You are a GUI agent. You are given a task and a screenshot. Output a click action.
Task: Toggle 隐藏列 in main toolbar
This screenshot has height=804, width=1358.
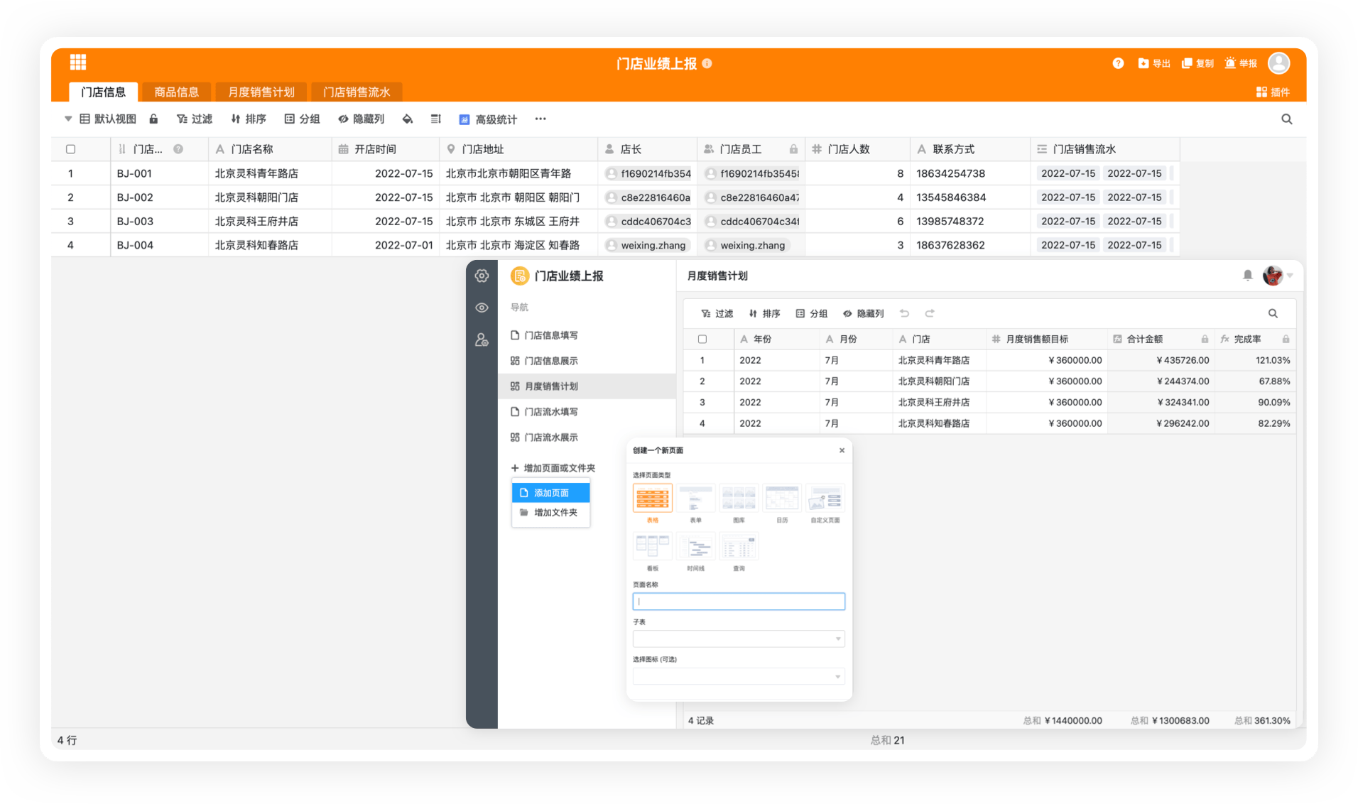pos(362,119)
